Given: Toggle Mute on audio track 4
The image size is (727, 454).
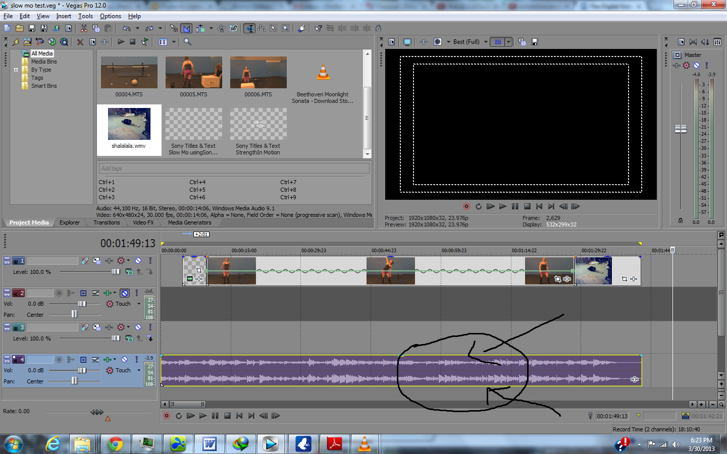Looking at the screenshot, I should [x=125, y=360].
